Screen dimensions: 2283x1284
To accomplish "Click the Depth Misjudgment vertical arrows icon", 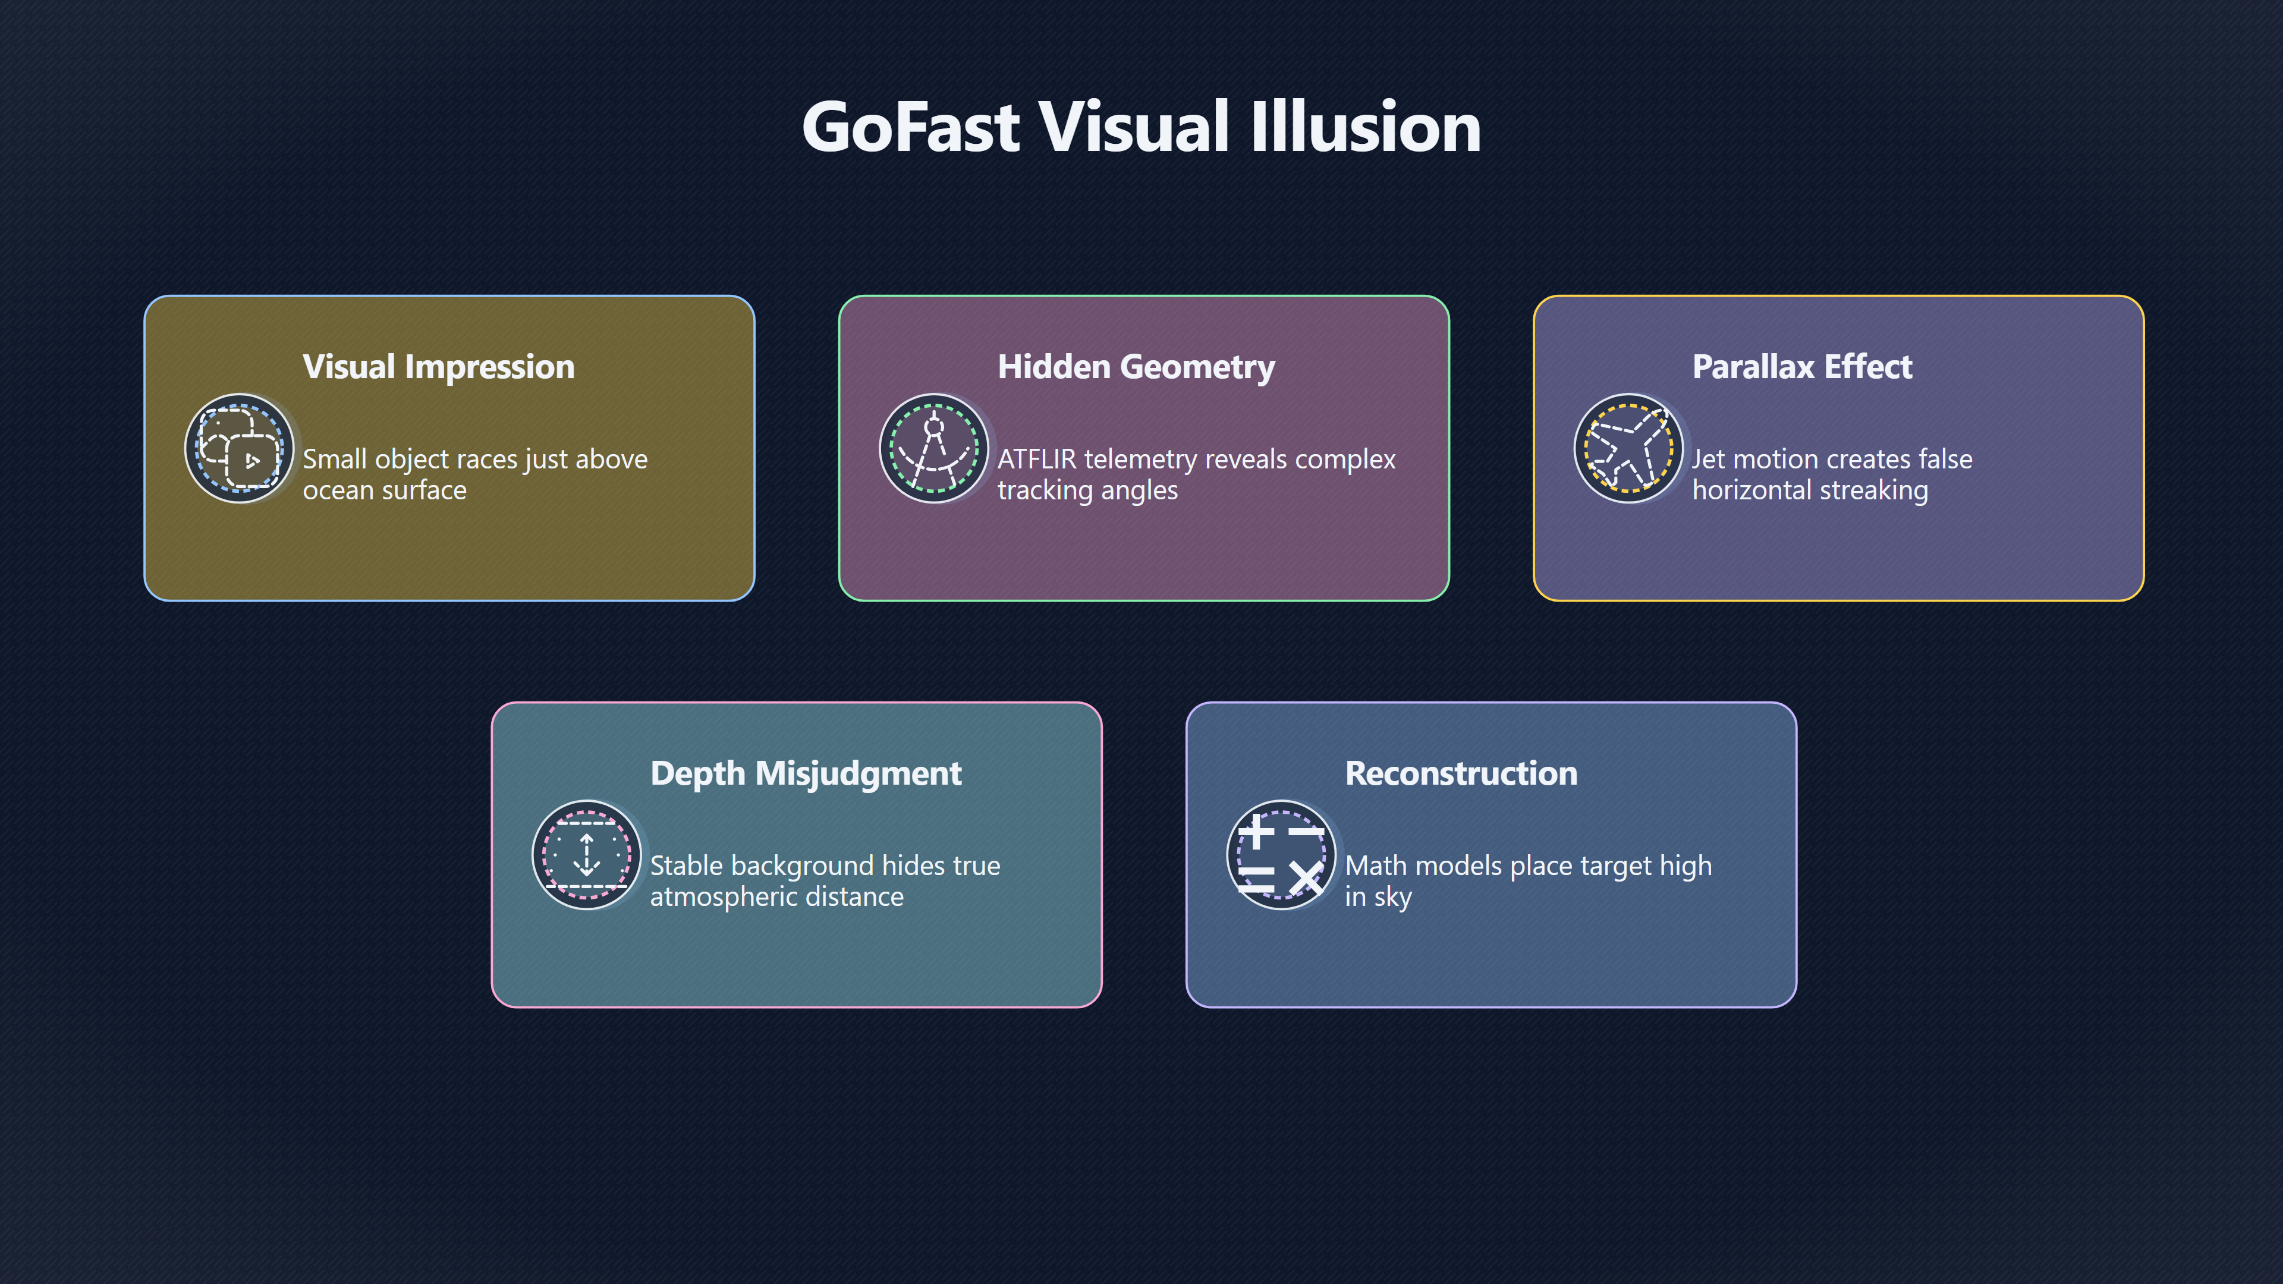I will (x=587, y=855).
